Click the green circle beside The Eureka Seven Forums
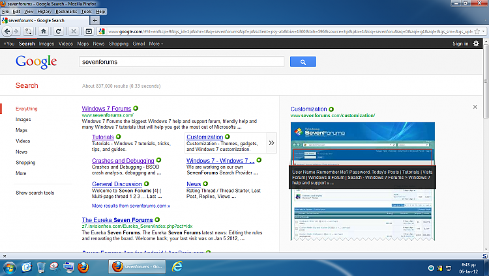489x276 pixels. (x=157, y=219)
